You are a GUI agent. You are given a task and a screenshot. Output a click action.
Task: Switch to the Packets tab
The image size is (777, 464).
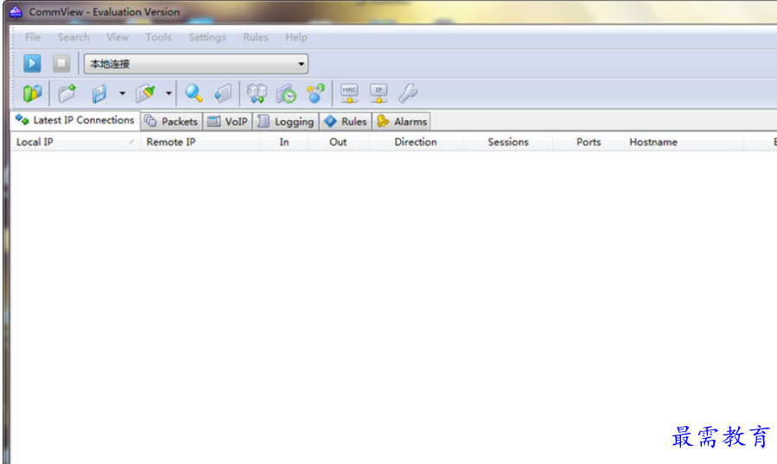click(172, 122)
